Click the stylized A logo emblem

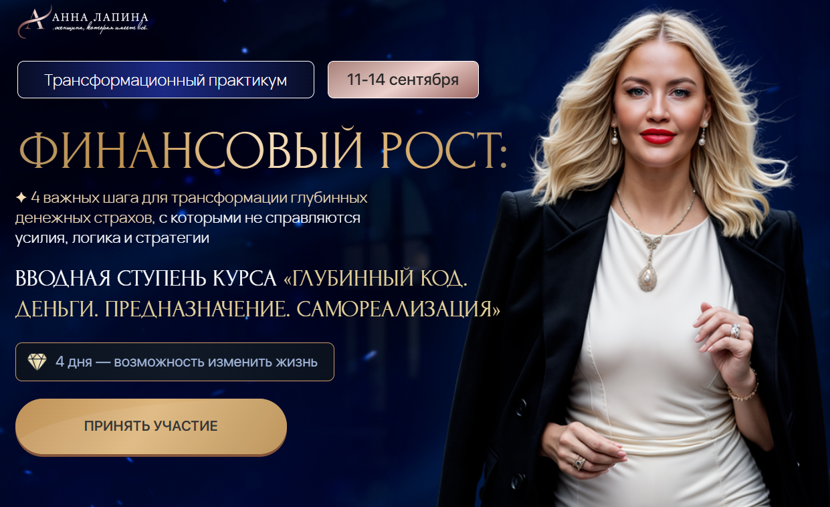pyautogui.click(x=33, y=20)
